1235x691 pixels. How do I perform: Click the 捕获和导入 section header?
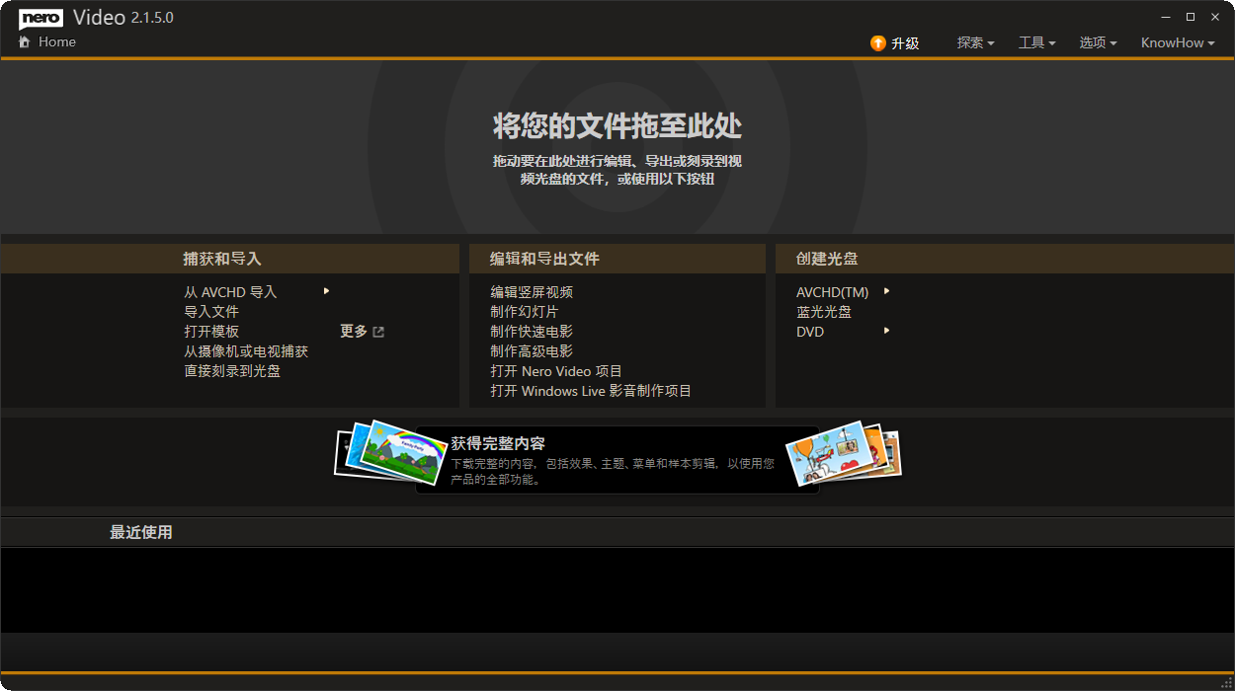pyautogui.click(x=222, y=259)
